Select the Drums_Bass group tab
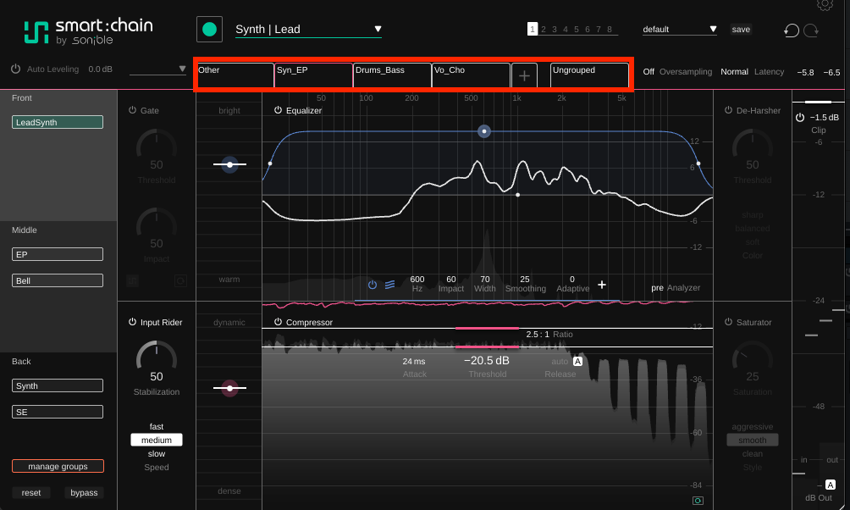 (392, 75)
